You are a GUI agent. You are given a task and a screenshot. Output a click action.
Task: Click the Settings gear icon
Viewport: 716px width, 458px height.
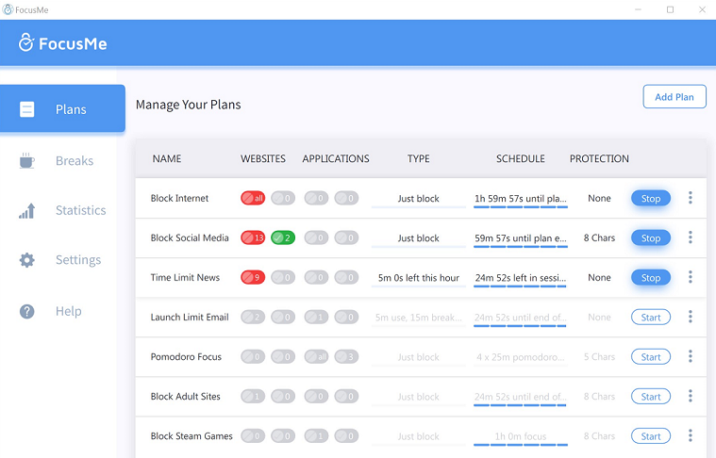pos(27,260)
